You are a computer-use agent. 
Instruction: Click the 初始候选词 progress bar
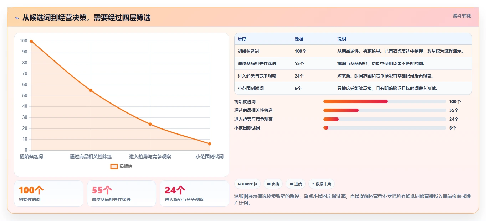(x=385, y=101)
